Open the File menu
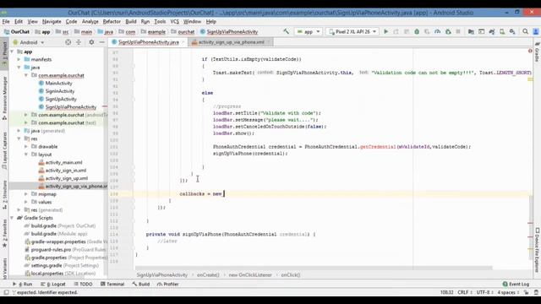The image size is (541, 304). point(6,21)
